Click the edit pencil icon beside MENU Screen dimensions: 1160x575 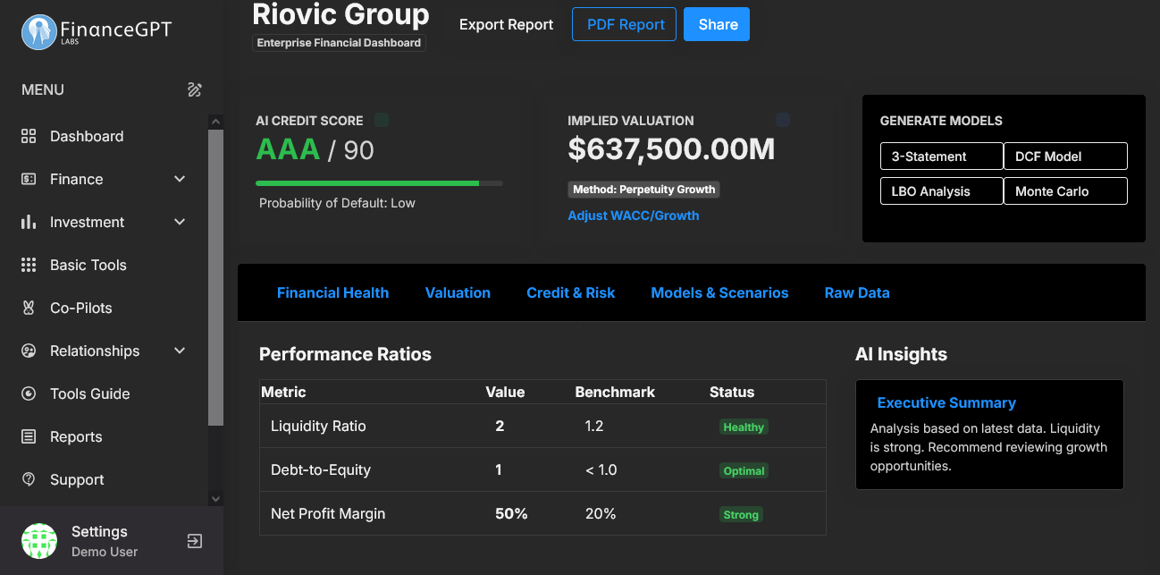pos(195,89)
